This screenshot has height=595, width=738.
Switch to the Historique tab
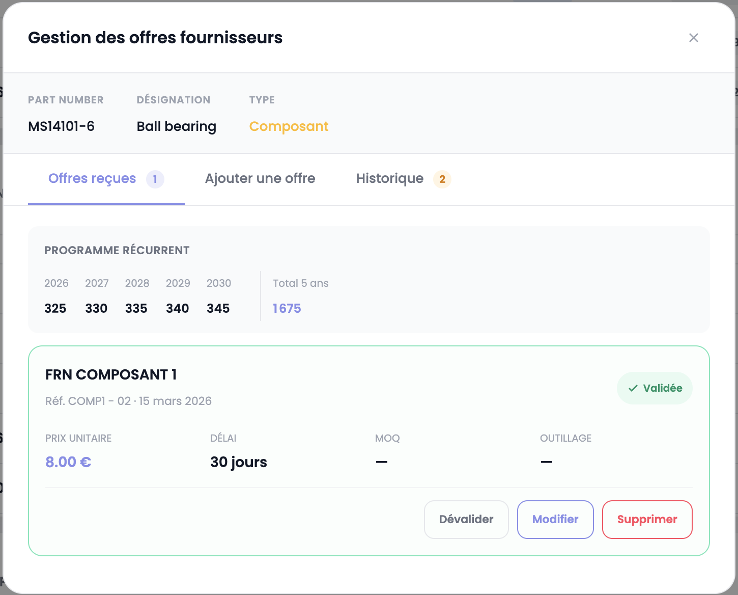[389, 179]
